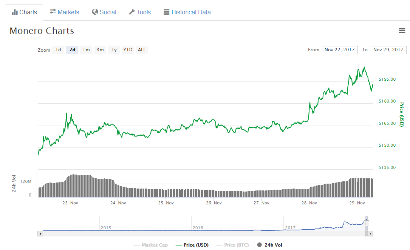Viewport: 410px width, 250px height.
Task: Click the bar chart icon in Charts tab
Action: [x=15, y=12]
